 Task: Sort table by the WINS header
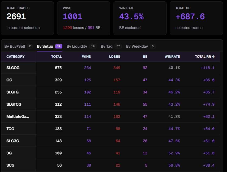[x=86, y=57]
